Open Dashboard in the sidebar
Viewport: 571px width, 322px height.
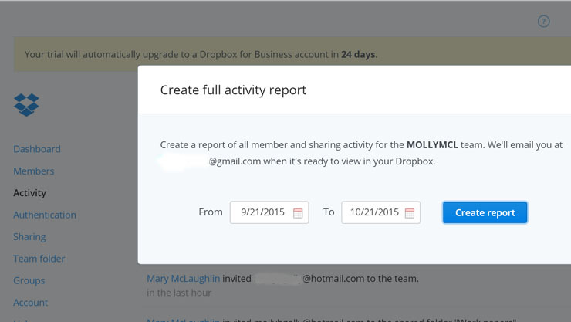tap(37, 149)
